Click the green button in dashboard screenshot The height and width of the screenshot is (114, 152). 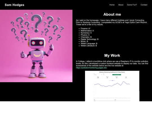click(117, 75)
